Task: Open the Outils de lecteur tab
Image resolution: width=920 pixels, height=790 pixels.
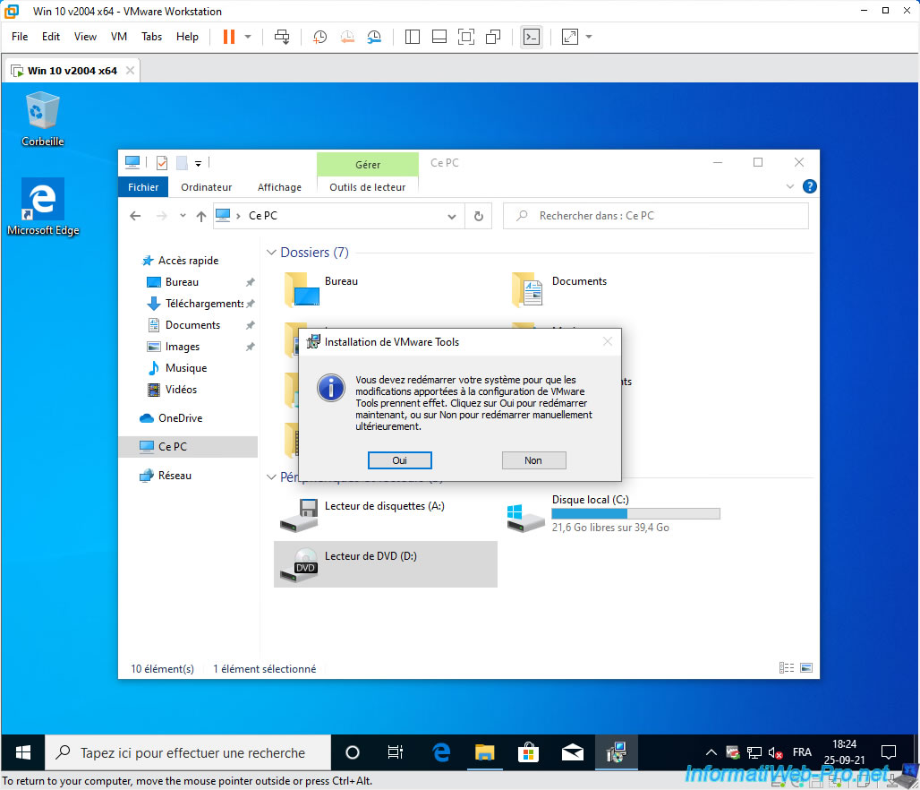Action: pyautogui.click(x=367, y=187)
